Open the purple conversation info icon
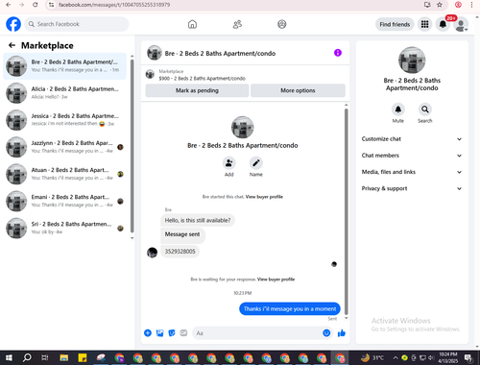480x365 pixels. (x=338, y=53)
